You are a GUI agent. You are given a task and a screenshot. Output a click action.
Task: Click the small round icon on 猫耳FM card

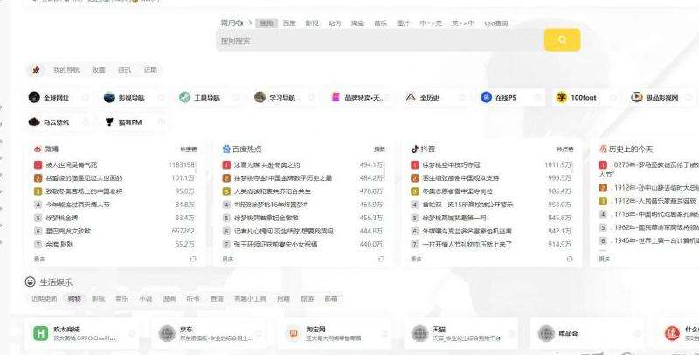pos(162,122)
